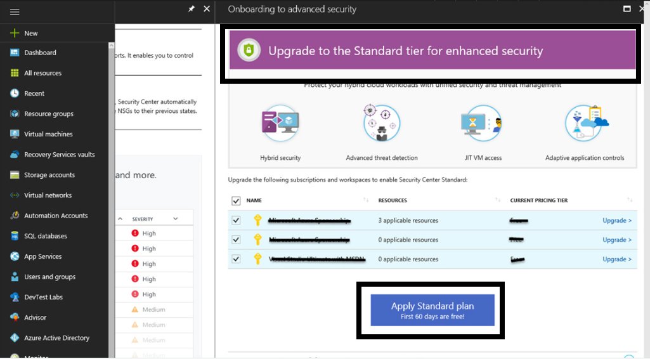Maximize the Onboarding to advanced security blade

627,9
